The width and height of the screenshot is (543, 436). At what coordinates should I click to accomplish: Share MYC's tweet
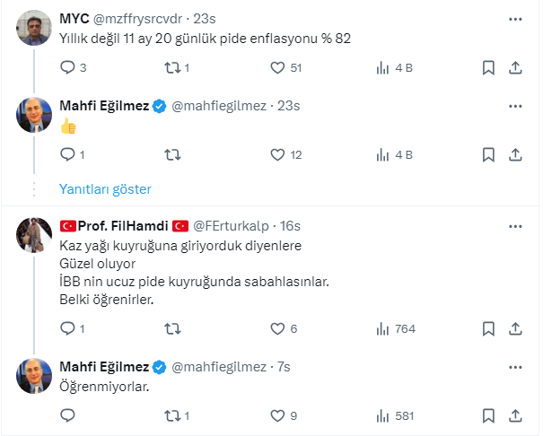pyautogui.click(x=516, y=67)
